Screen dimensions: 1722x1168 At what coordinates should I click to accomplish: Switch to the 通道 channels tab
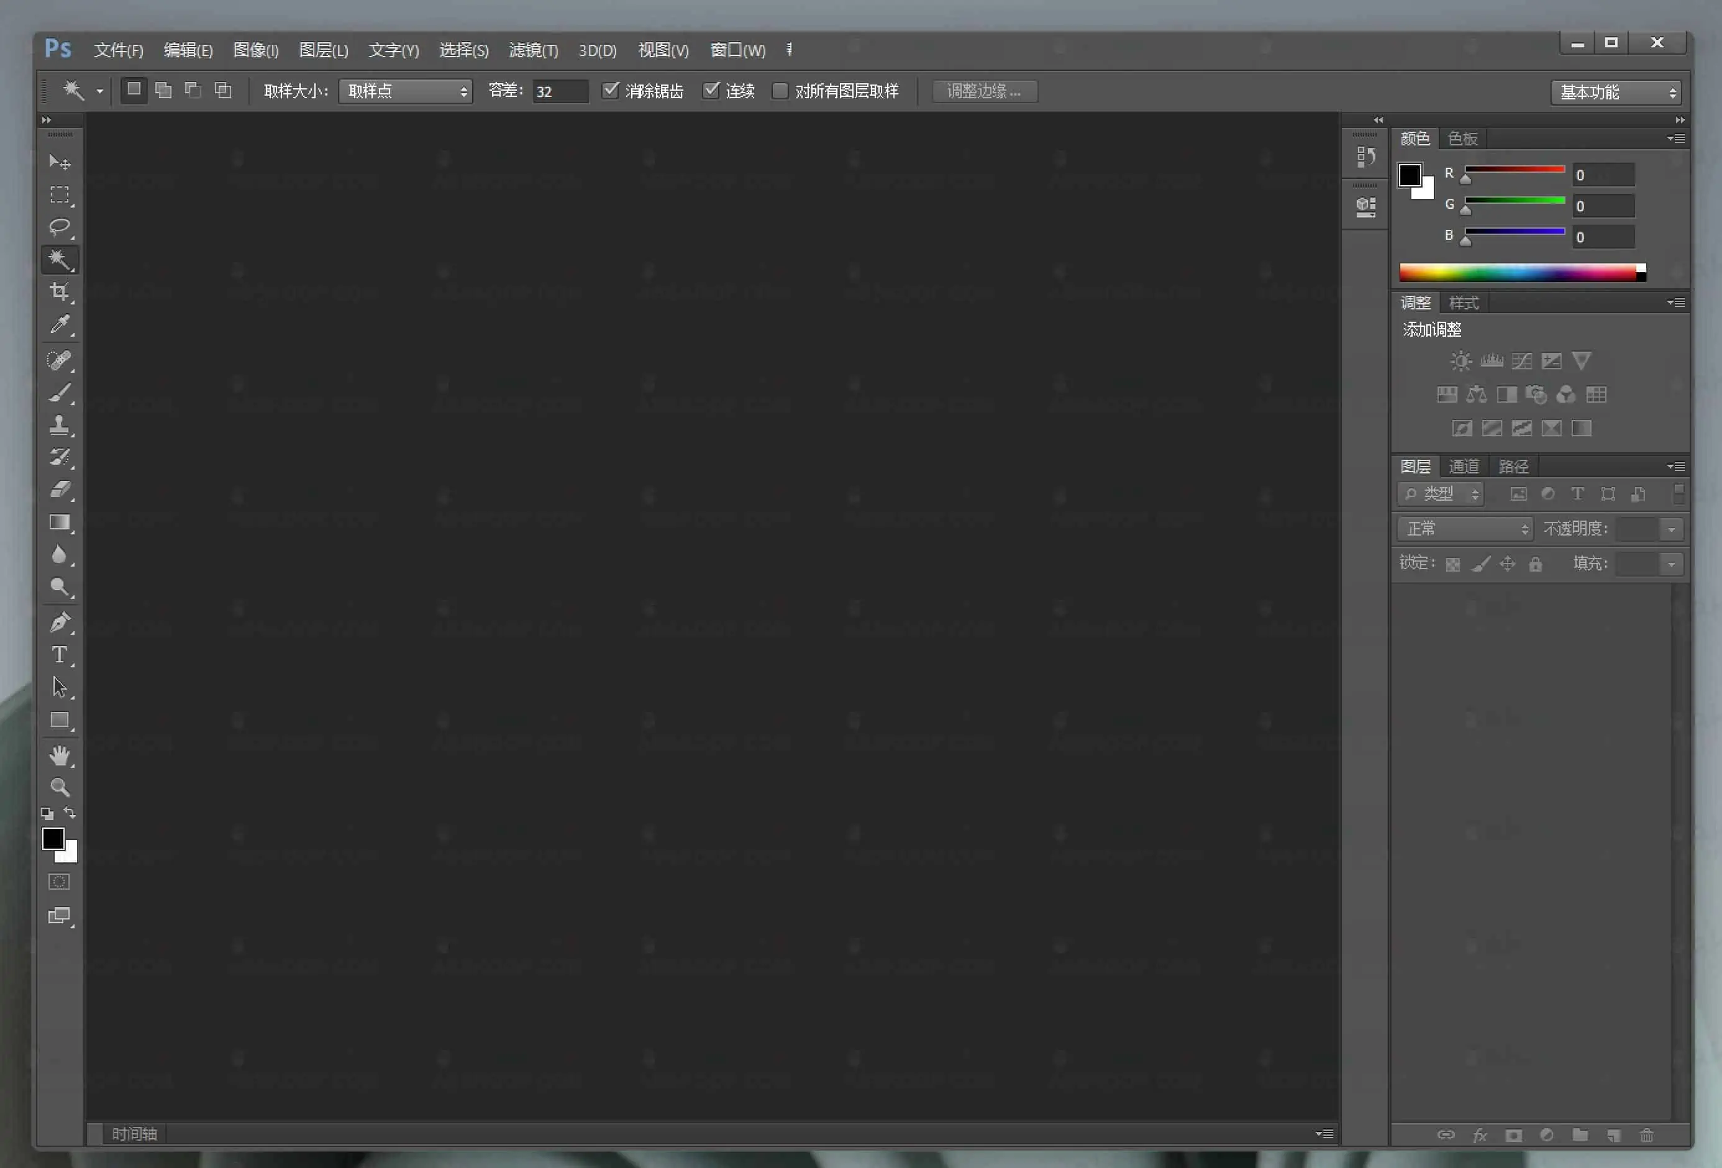tap(1464, 465)
